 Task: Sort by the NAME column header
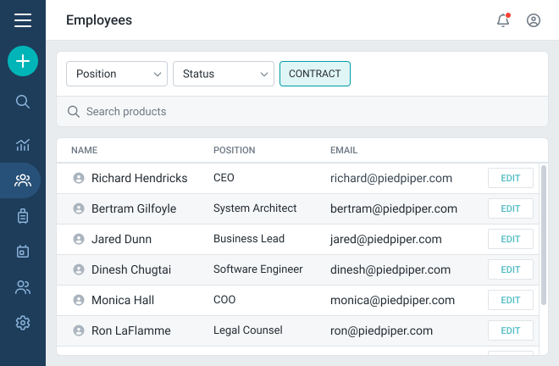tap(84, 150)
